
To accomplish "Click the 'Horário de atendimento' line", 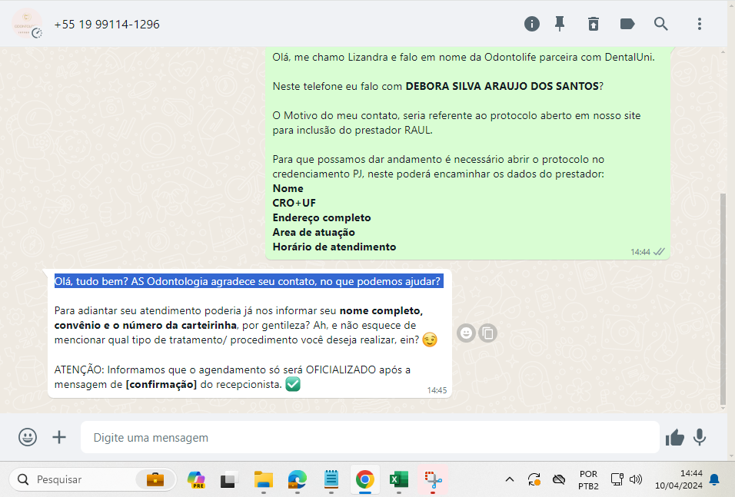I will click(334, 247).
